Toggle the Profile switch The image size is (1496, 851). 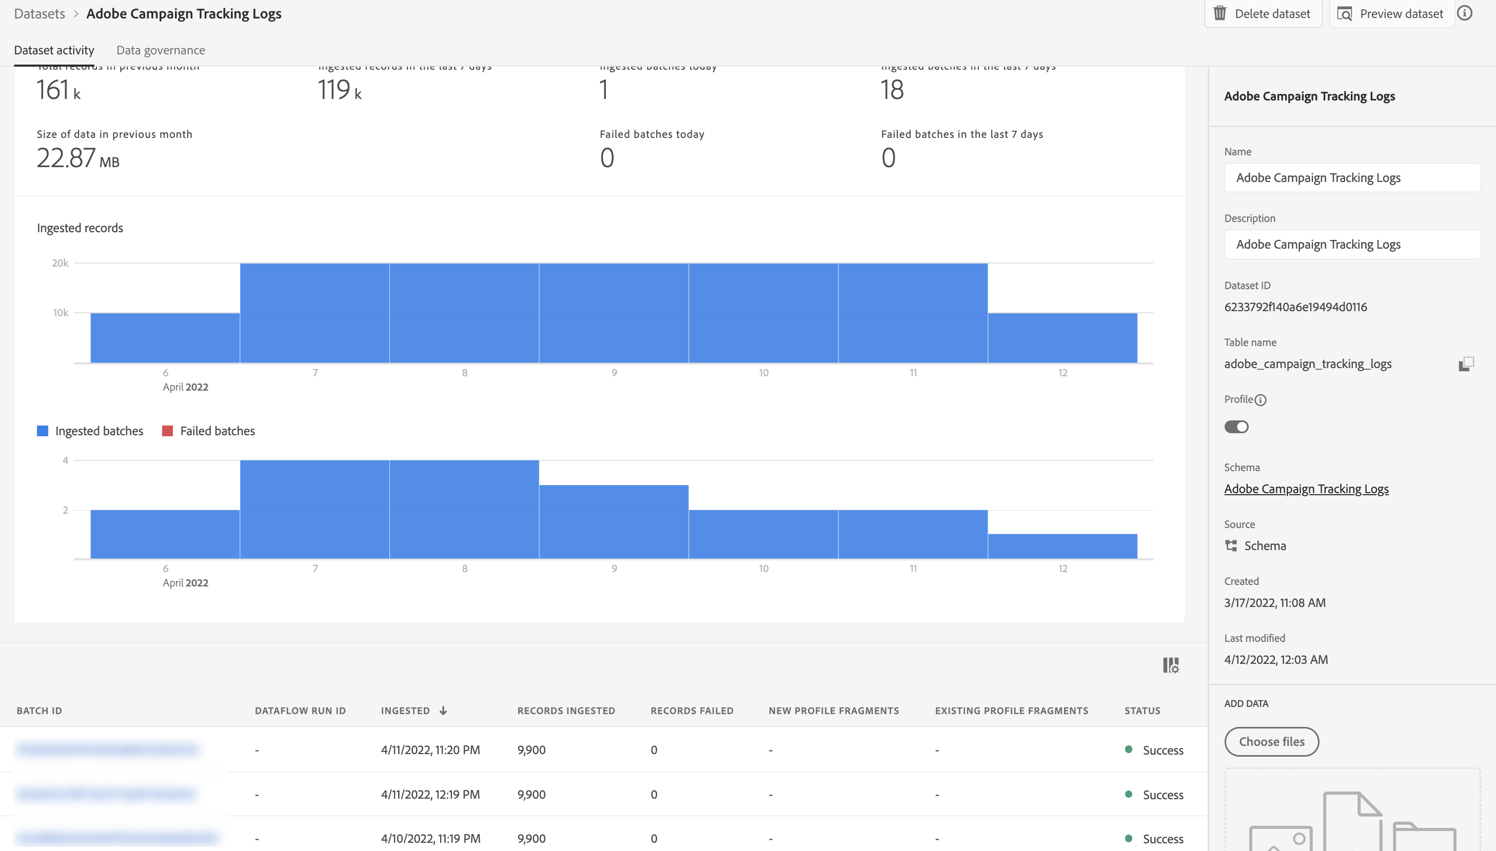tap(1236, 427)
